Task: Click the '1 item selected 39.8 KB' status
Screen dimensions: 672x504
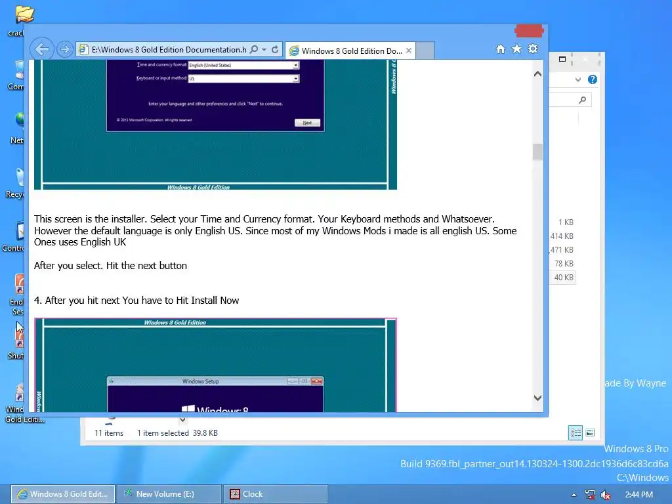Action: click(177, 433)
